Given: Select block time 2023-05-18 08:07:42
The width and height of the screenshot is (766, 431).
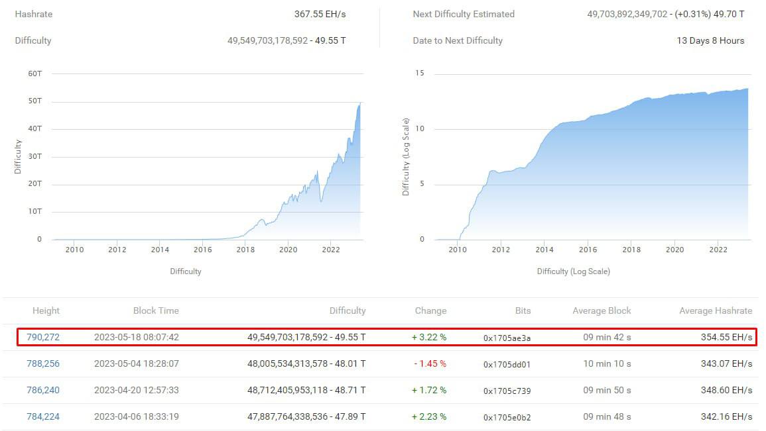Looking at the screenshot, I should click(137, 337).
